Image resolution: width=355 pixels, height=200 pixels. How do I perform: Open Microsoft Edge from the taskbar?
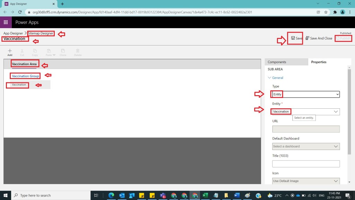pyautogui.click(x=111, y=195)
